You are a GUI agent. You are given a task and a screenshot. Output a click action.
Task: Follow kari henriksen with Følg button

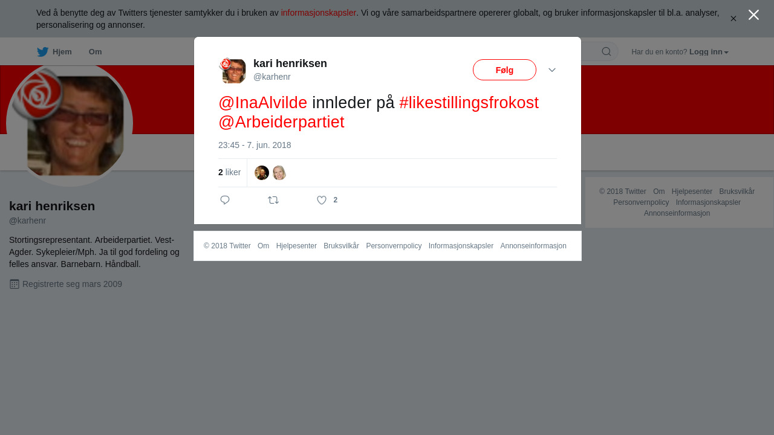(x=504, y=70)
